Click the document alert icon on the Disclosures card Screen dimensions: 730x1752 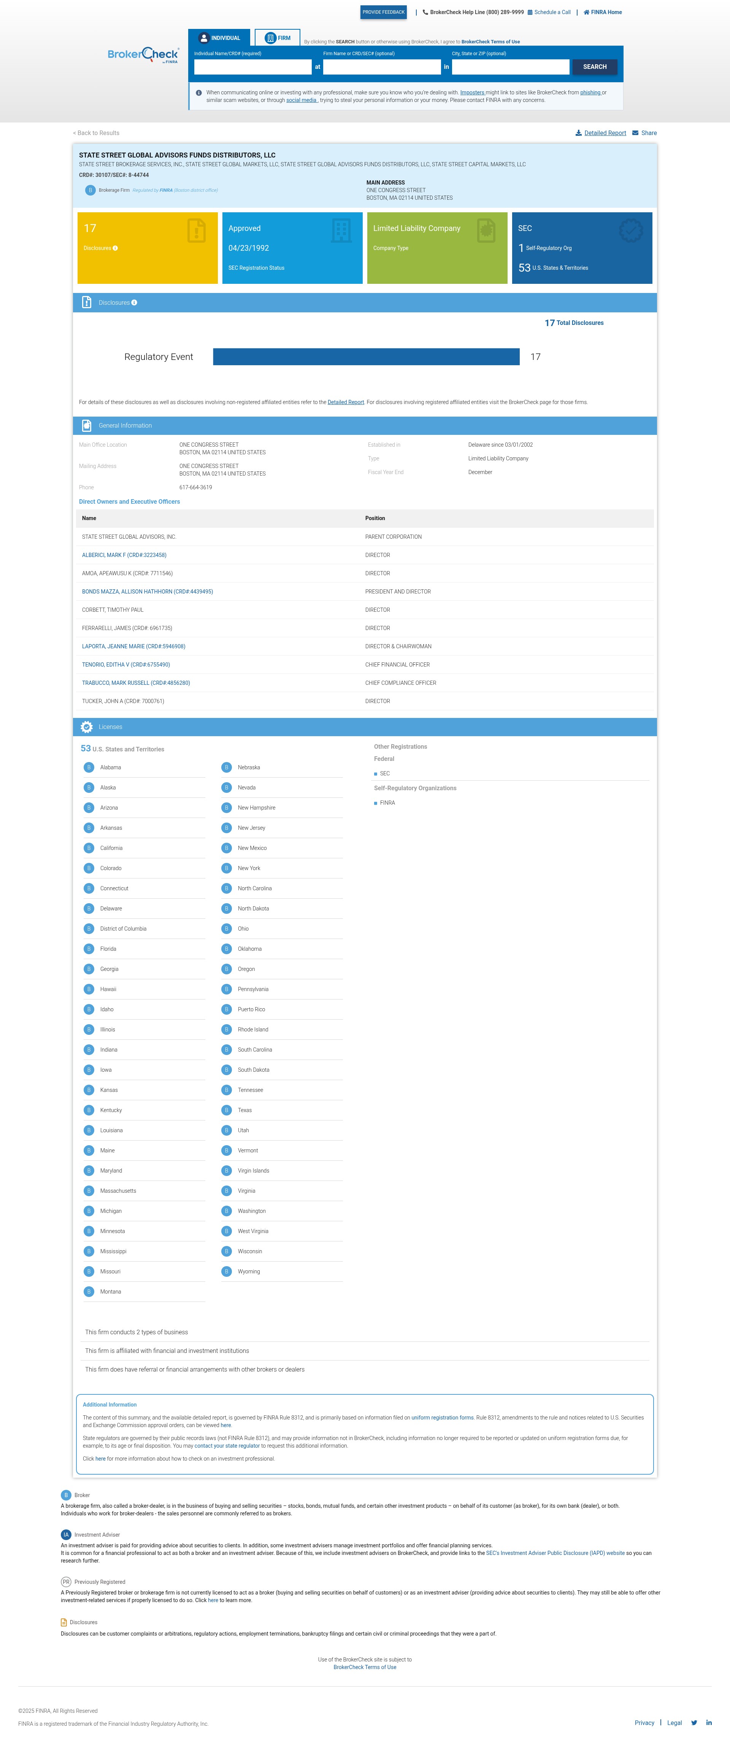197,231
